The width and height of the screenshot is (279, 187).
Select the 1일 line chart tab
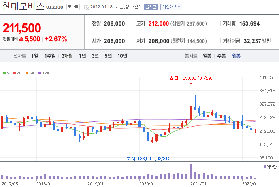[x=35, y=56]
